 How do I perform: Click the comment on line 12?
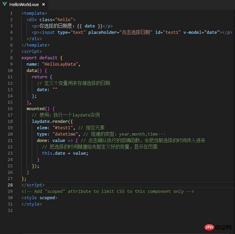[x=73, y=83]
